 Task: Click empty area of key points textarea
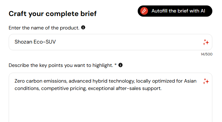[x=110, y=107]
